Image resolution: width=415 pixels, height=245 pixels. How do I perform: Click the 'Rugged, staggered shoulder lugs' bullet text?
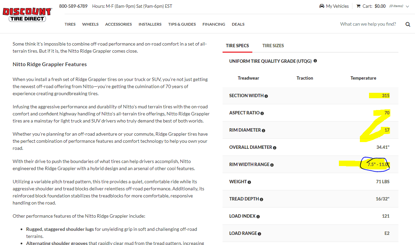(60, 229)
